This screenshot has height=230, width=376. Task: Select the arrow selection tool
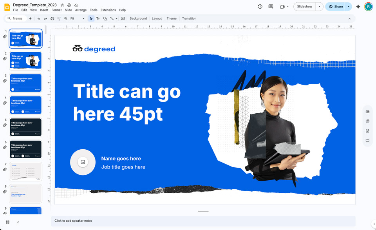coord(91,18)
